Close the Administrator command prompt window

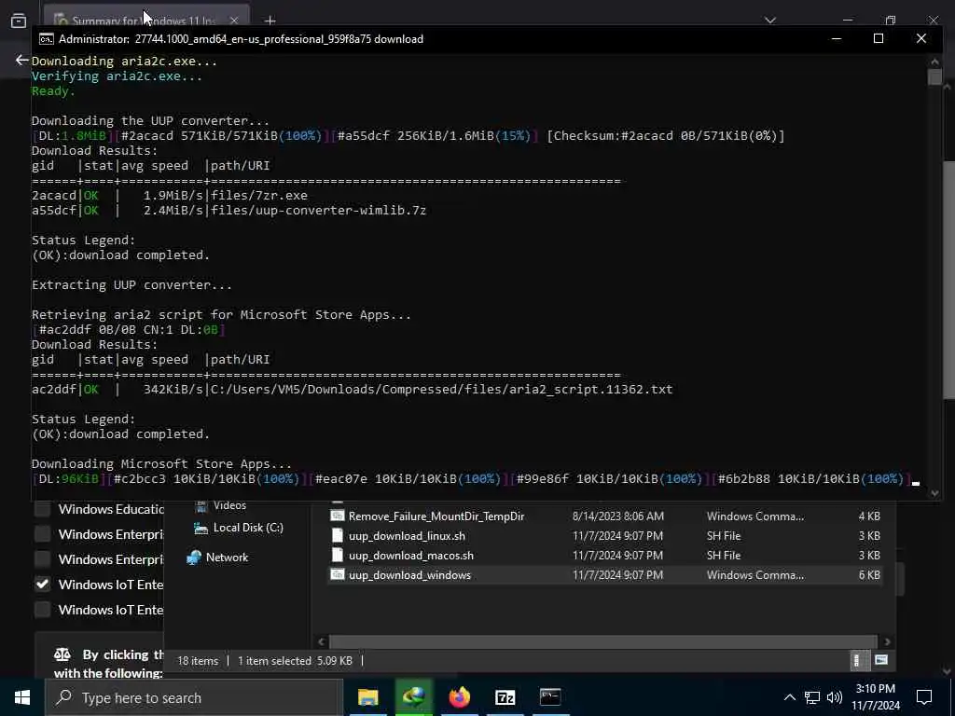pos(920,38)
